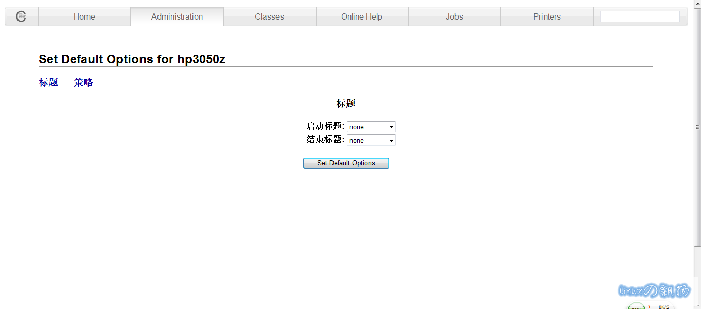Image resolution: width=701 pixels, height=309 pixels.
Task: Click the scrollbar down arrow
Action: click(x=697, y=305)
